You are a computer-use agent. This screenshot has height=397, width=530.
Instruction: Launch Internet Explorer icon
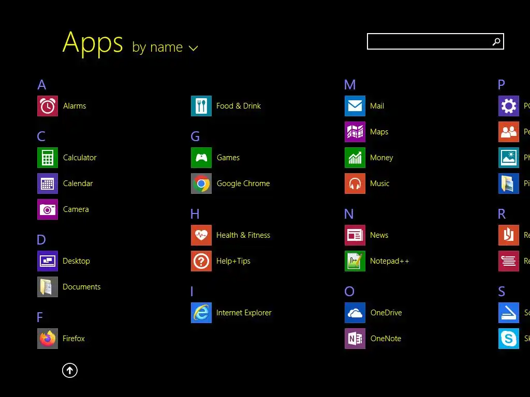pyautogui.click(x=201, y=313)
